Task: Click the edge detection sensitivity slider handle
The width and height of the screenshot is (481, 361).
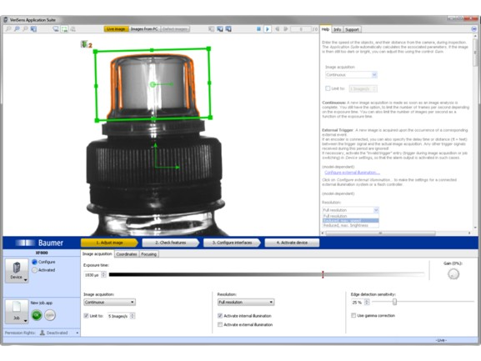Action: tap(394, 302)
